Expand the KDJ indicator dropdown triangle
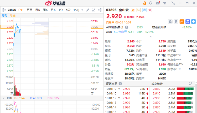The image size is (197, 113). 4,98
